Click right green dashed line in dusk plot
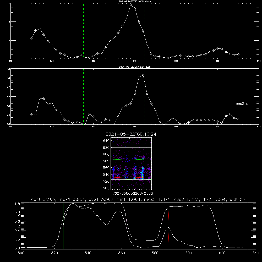262x262 pixels. [145, 97]
